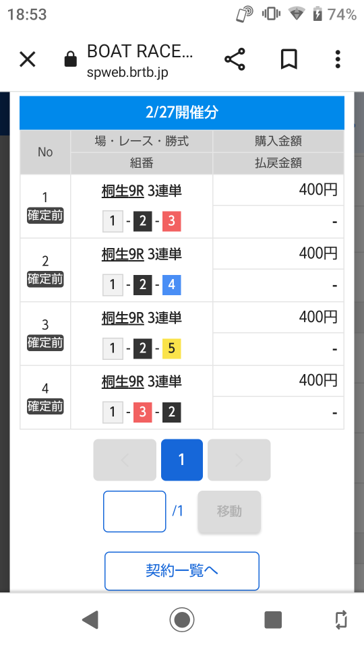Screen dimensions: 364x647
Task: Tap the red boat 3 badge in row 1
Action: [172, 221]
